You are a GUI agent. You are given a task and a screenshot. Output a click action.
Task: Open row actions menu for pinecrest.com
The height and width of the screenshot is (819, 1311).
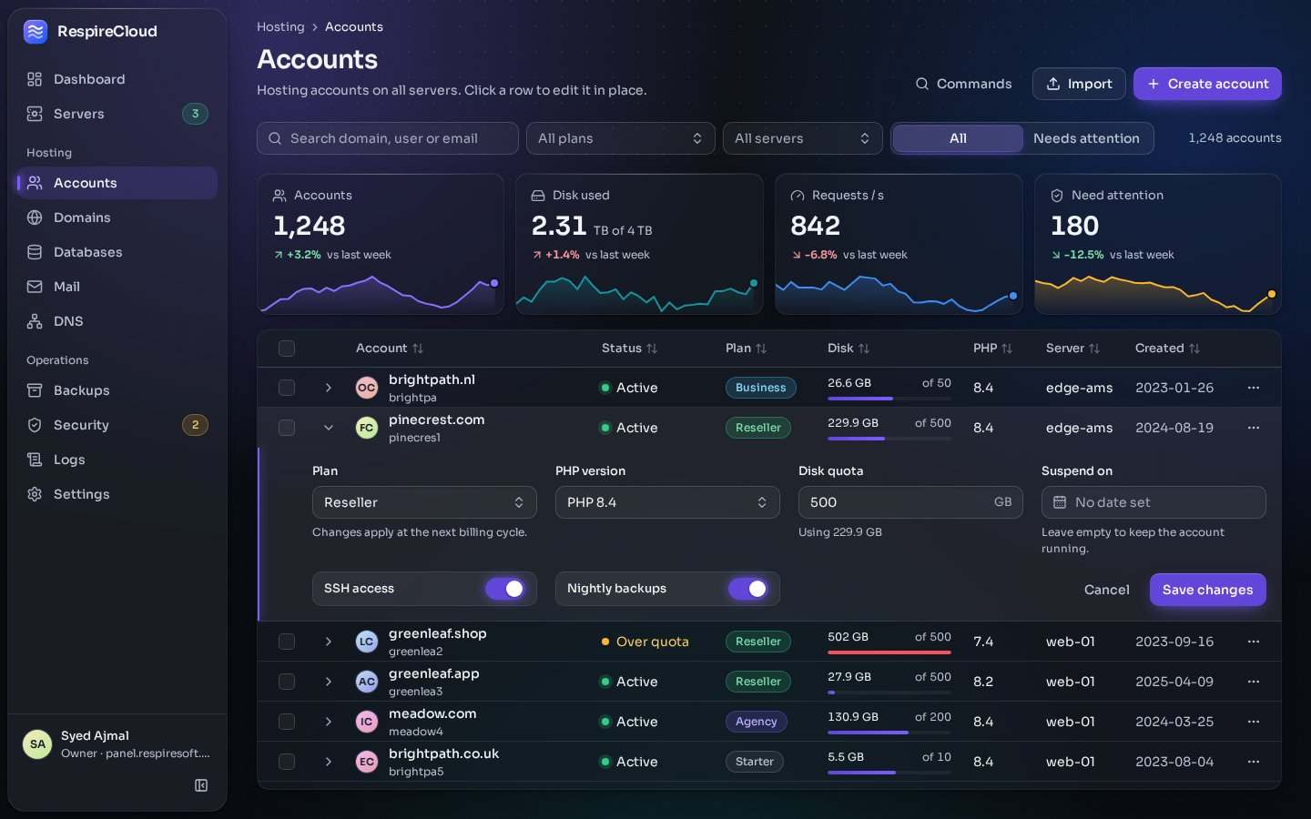click(x=1254, y=428)
